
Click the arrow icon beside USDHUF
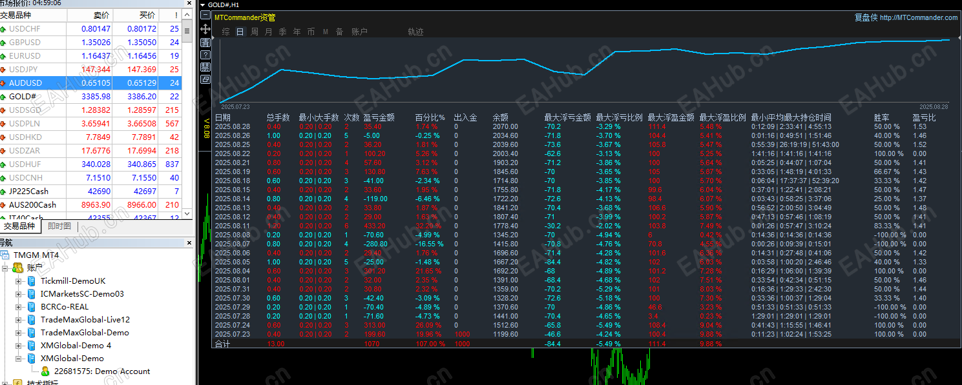(x=3, y=164)
